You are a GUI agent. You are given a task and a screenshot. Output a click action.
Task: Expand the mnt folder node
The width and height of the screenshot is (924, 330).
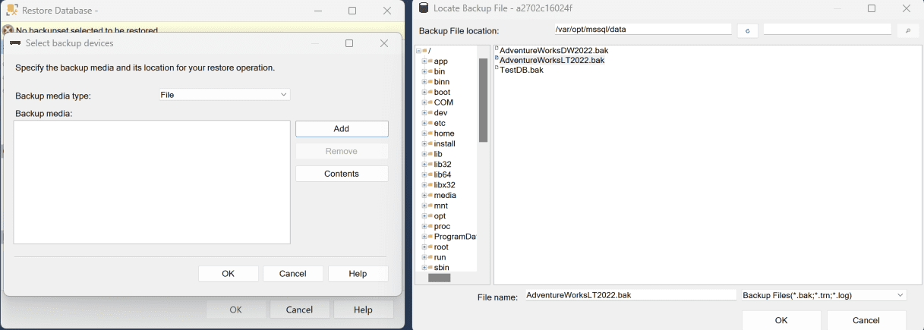[424, 206]
